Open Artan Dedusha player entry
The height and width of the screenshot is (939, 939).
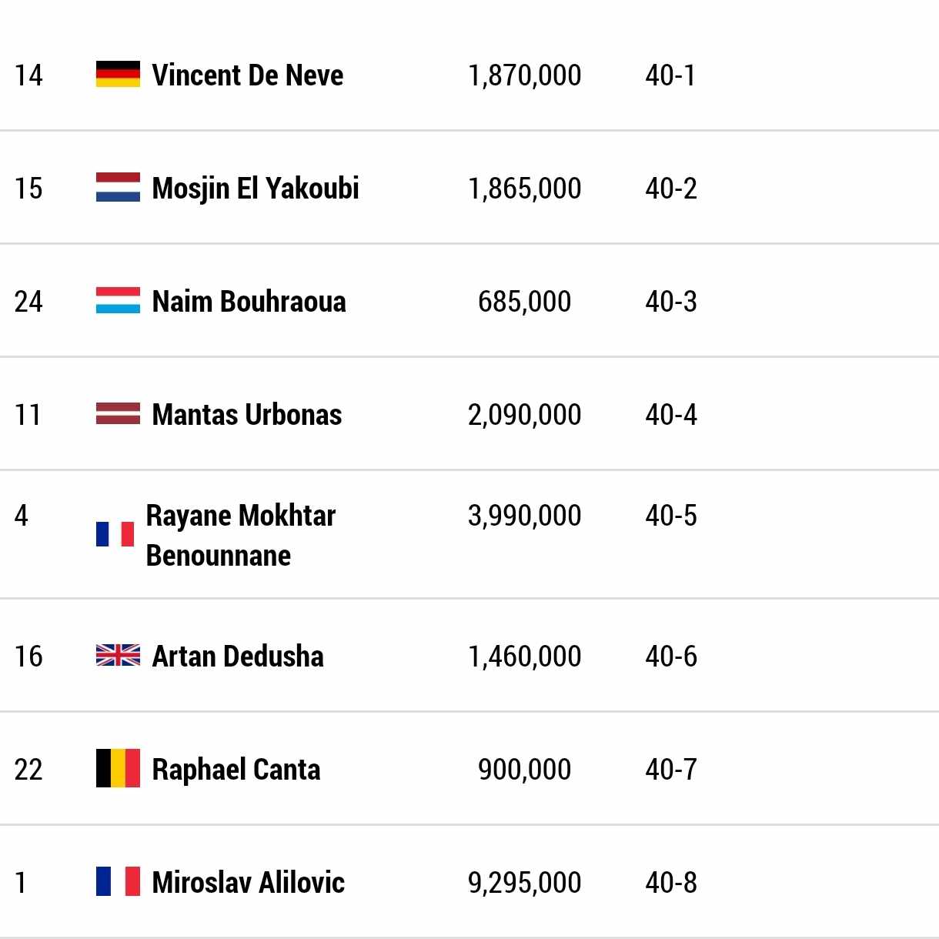point(238,657)
